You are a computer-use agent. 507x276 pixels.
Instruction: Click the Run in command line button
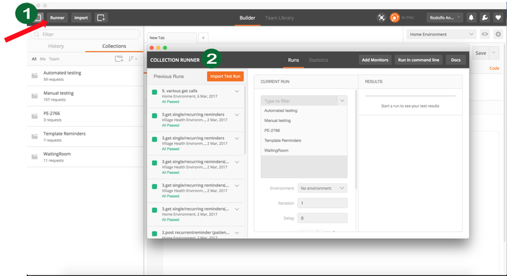pyautogui.click(x=419, y=60)
